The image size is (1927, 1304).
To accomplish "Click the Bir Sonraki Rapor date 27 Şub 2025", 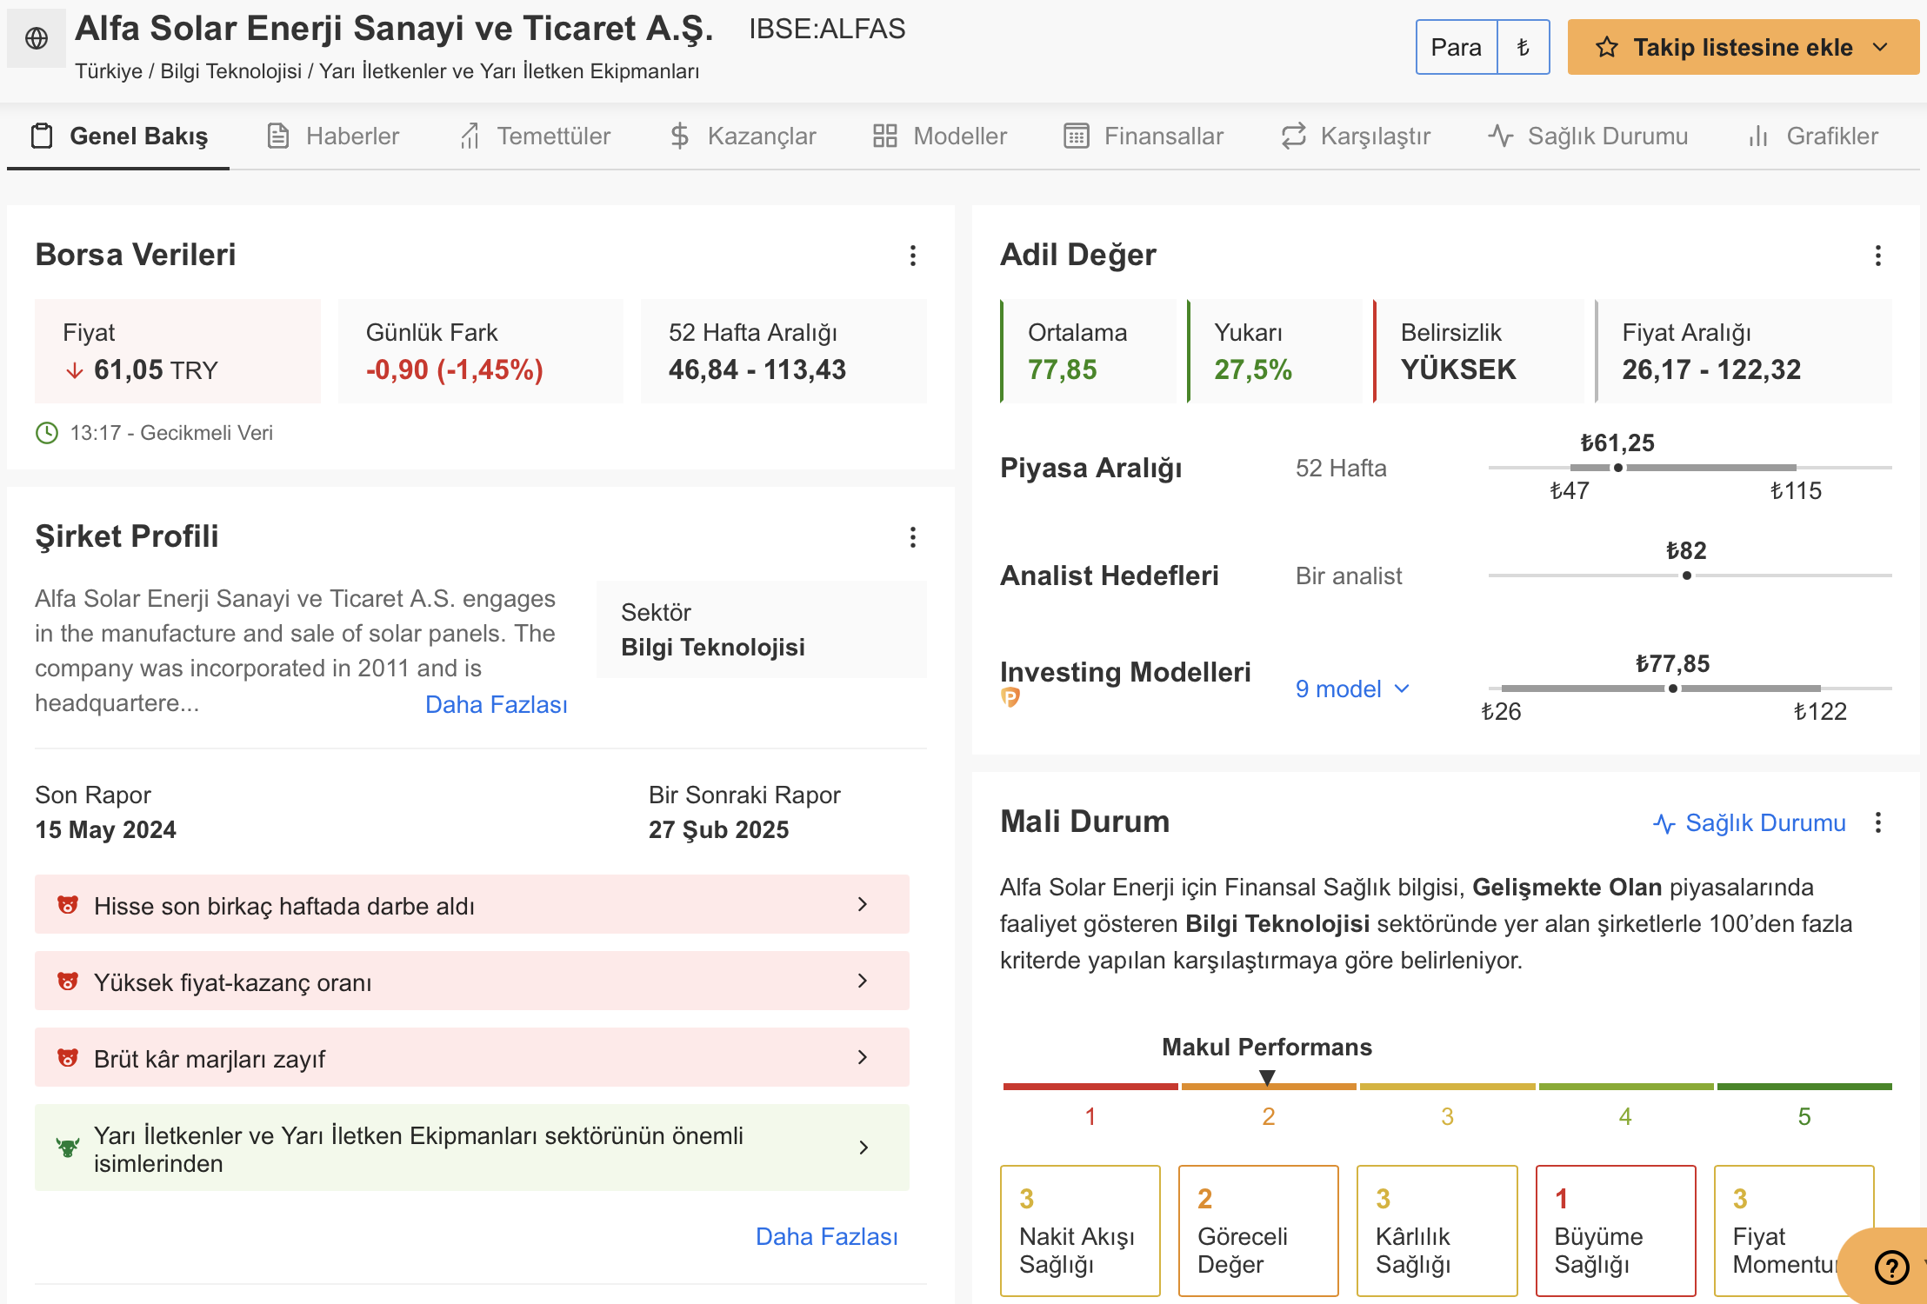I will pos(719,830).
